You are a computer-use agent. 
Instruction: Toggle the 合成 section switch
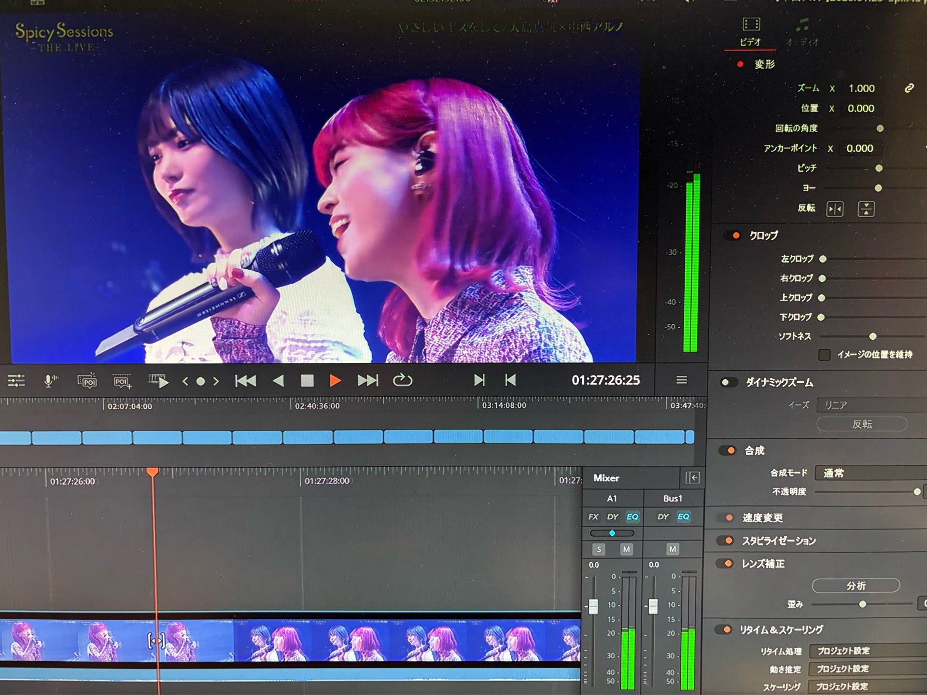(x=727, y=450)
